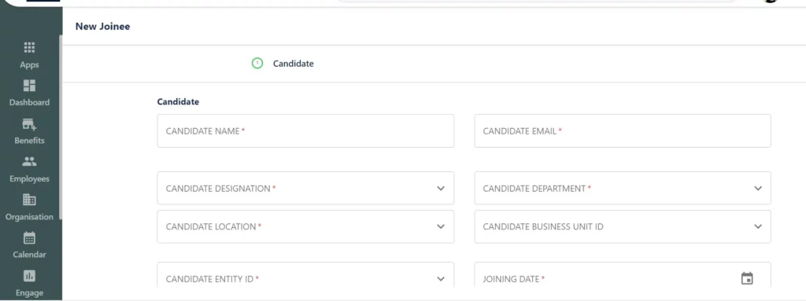Select the Employees people icon

pos(29,162)
